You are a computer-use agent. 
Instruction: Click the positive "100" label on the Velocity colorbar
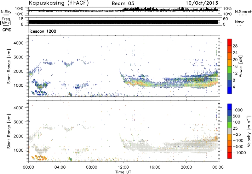pos(237,122)
